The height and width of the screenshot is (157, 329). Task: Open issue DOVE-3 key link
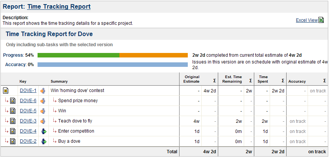[x=28, y=121]
